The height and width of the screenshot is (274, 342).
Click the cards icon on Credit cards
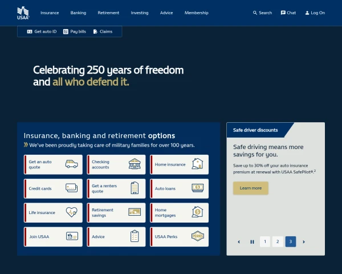(72, 188)
